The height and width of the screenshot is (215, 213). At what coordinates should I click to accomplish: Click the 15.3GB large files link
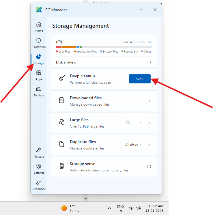pyautogui.click(x=83, y=126)
